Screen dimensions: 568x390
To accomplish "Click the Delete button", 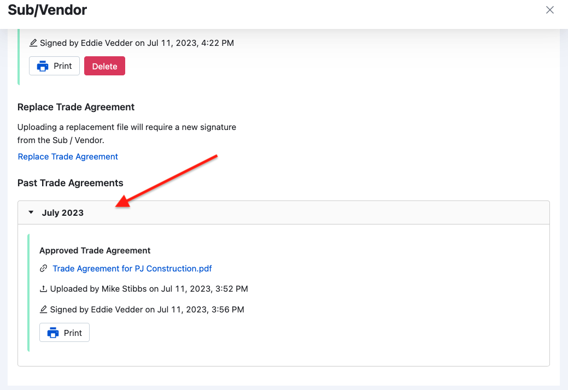I will point(104,66).
